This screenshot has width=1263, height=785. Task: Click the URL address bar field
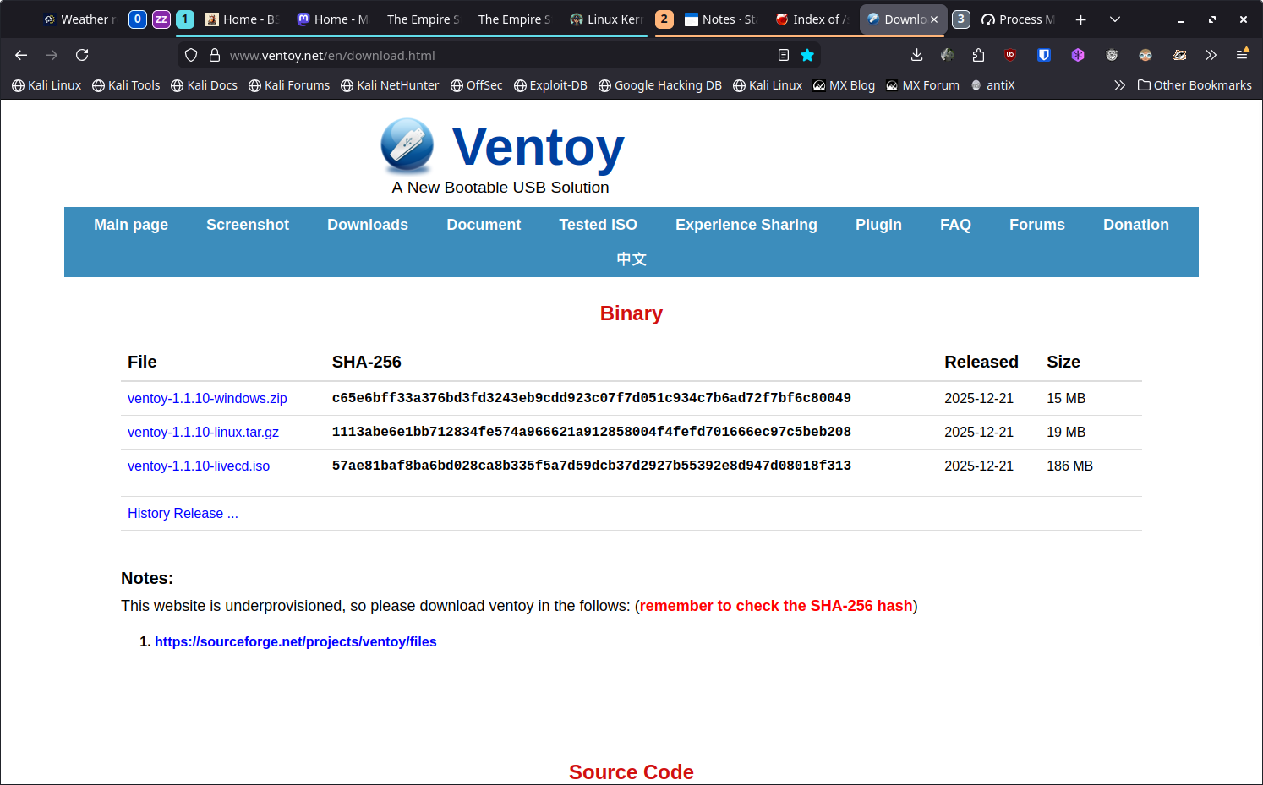coord(490,55)
